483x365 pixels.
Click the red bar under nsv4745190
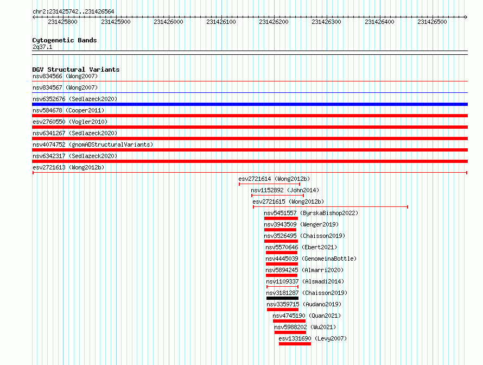[x=289, y=321]
